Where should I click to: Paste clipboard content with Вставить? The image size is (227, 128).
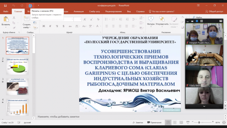point(6,22)
